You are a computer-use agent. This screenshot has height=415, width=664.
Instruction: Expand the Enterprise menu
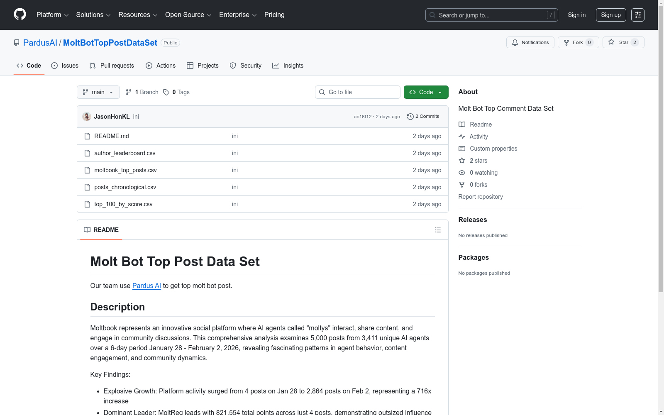tap(238, 15)
